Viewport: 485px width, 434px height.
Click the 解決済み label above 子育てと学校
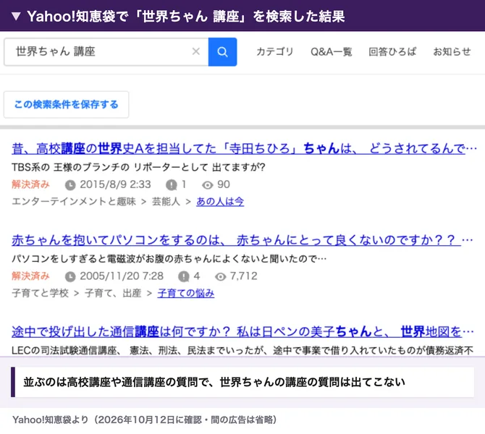coord(30,276)
